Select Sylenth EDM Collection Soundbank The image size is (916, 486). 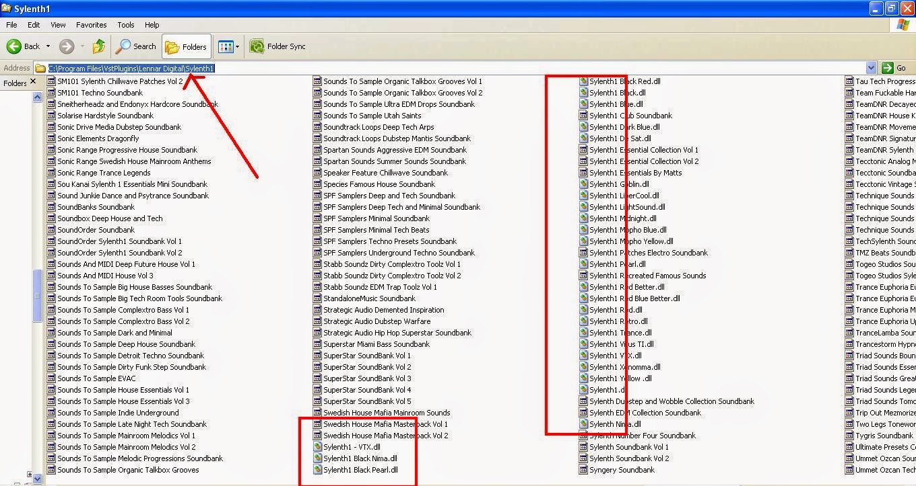645,413
